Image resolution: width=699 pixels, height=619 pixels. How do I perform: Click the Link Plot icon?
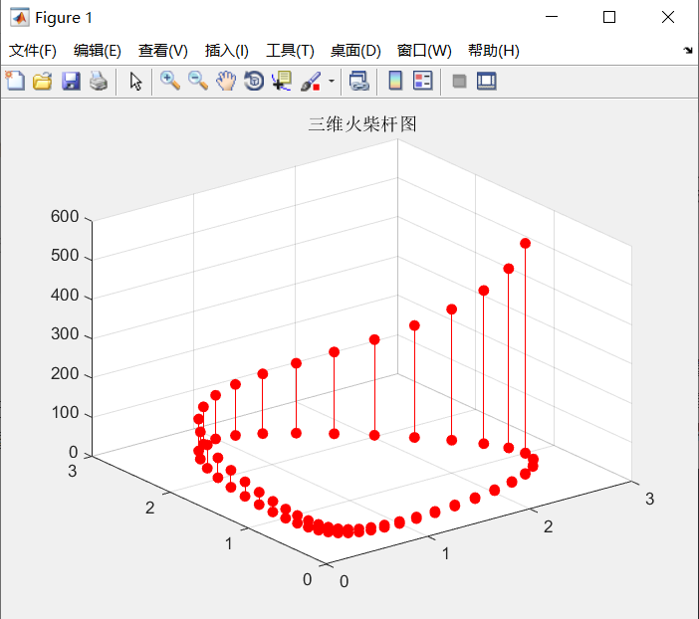pos(358,82)
